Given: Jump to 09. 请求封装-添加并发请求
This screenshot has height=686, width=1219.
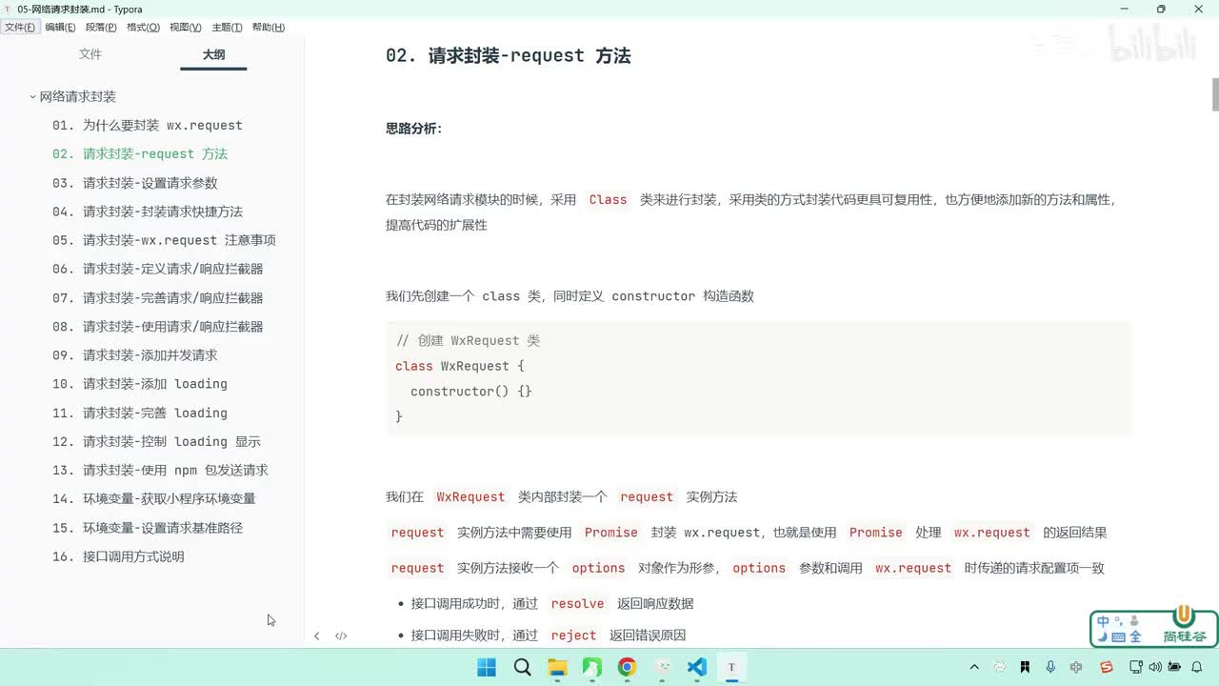Looking at the screenshot, I should [135, 355].
